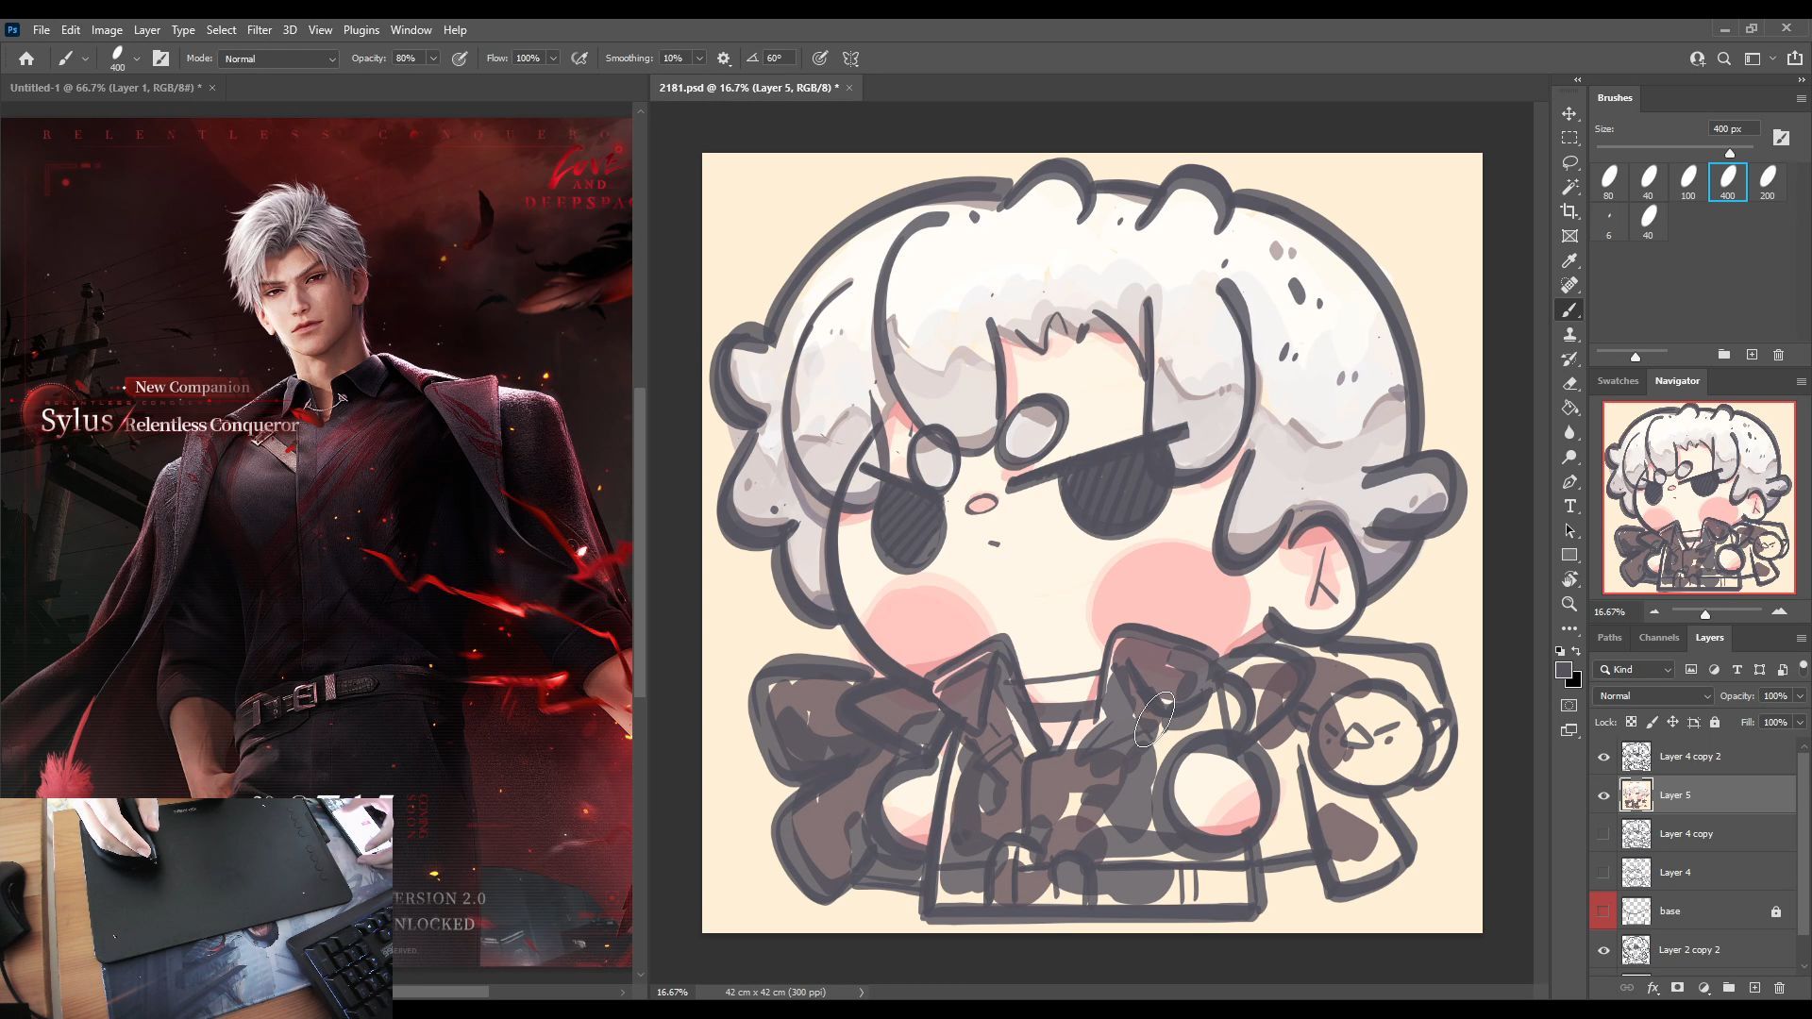Screen dimensions: 1812x1019
Task: Click the Share icon at top right
Action: pyautogui.click(x=1795, y=58)
